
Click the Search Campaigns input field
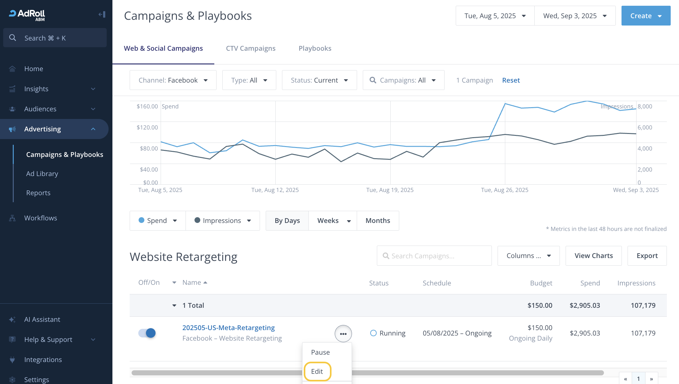pyautogui.click(x=434, y=256)
